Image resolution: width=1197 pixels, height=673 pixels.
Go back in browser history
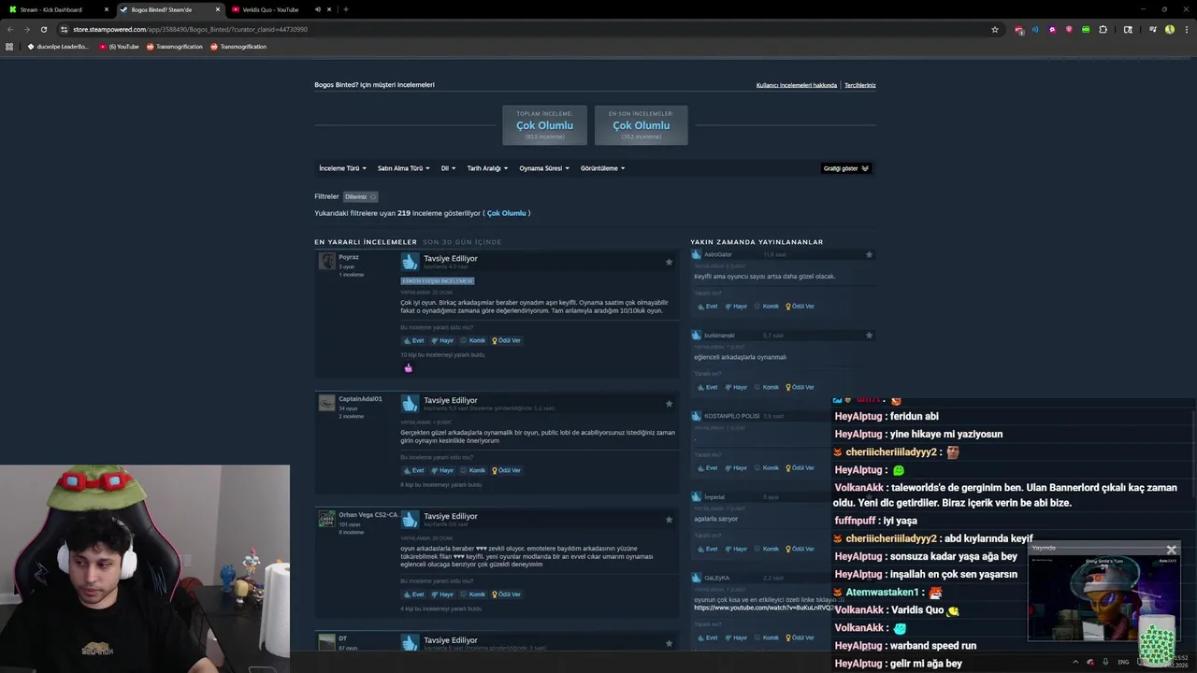click(x=10, y=29)
